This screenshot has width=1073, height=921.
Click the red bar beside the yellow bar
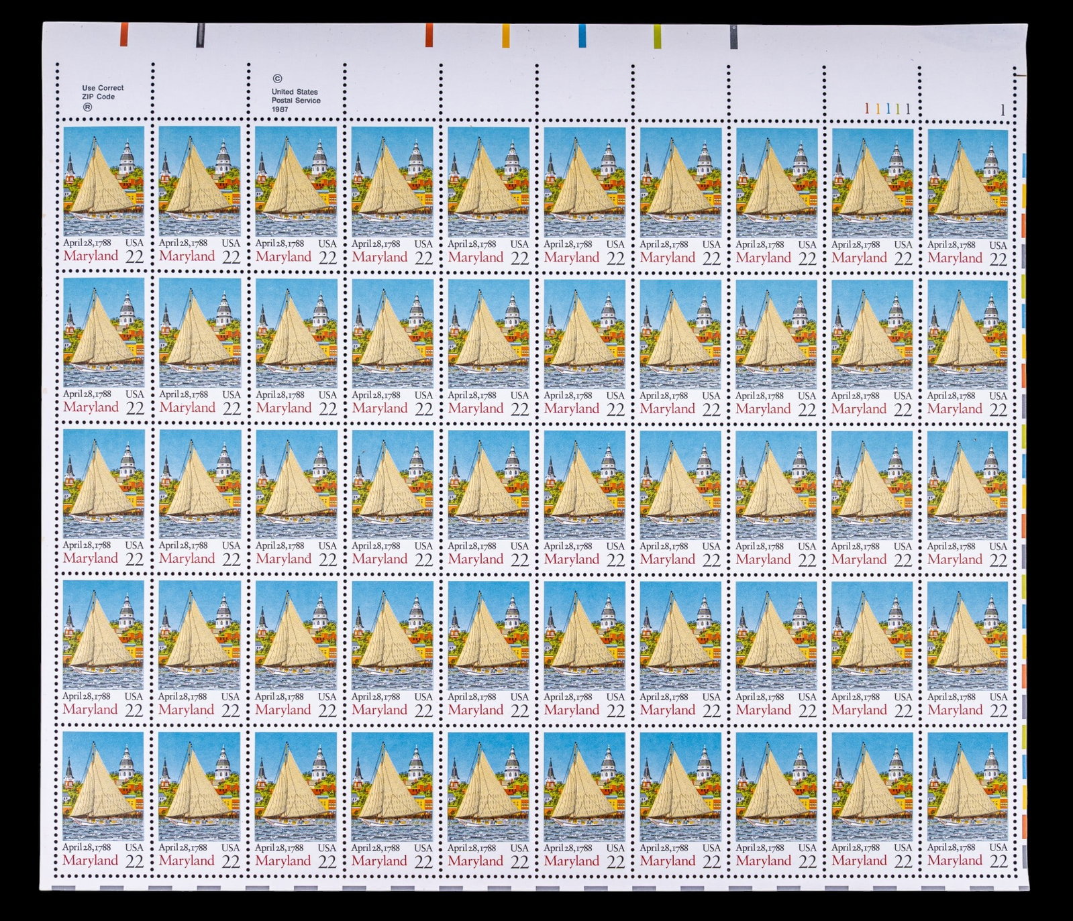click(429, 36)
